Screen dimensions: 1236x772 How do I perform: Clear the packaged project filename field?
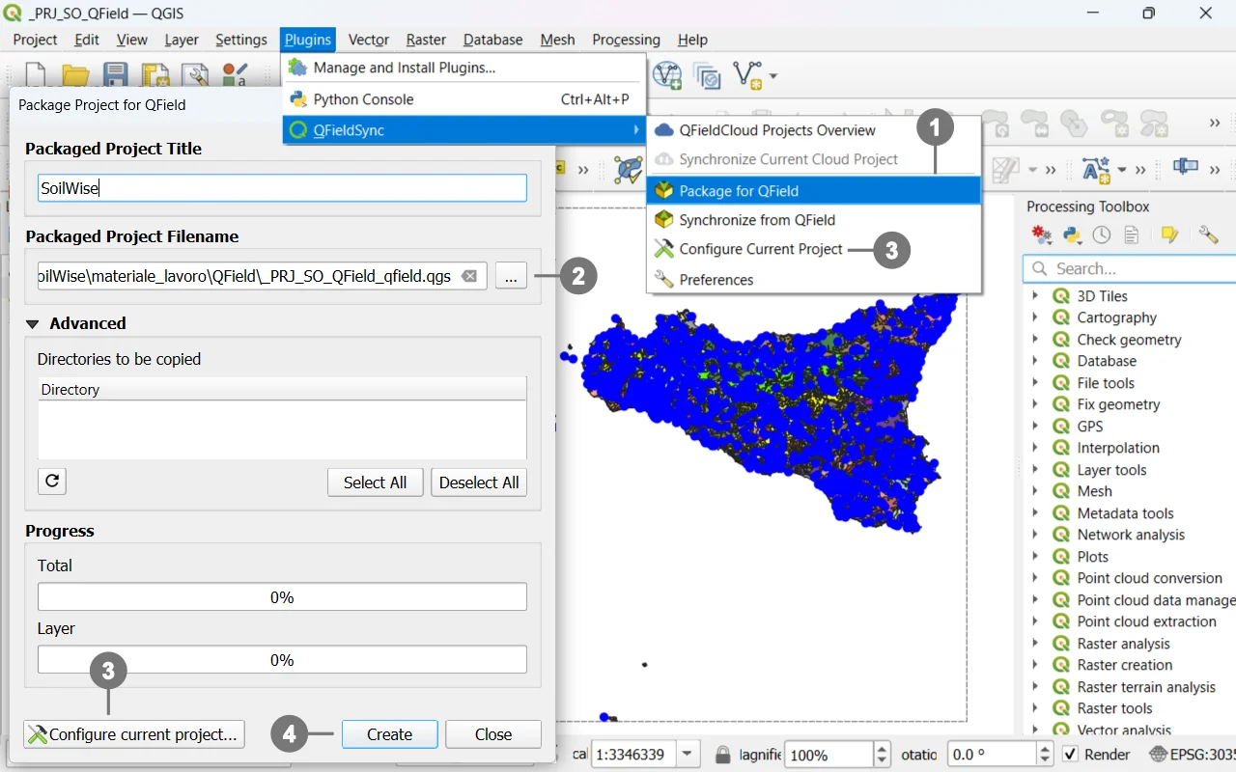(469, 276)
